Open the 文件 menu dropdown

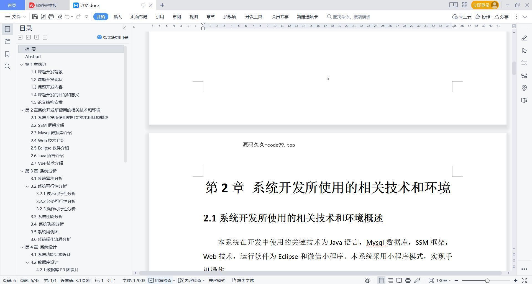coord(16,17)
